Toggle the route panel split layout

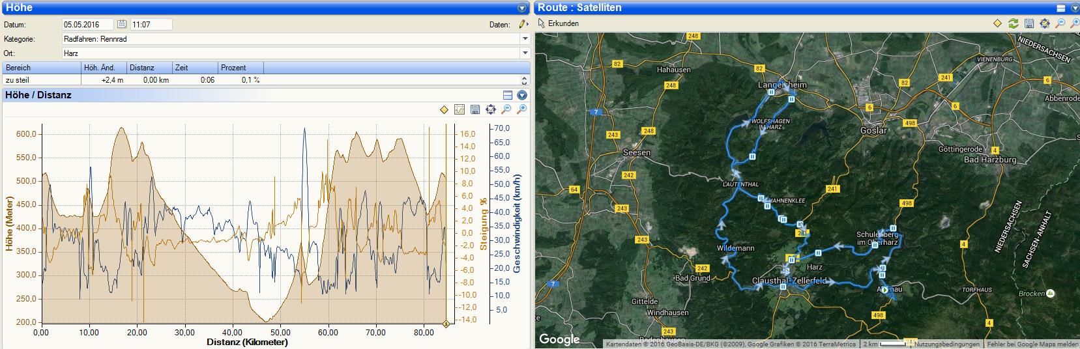[x=1061, y=8]
